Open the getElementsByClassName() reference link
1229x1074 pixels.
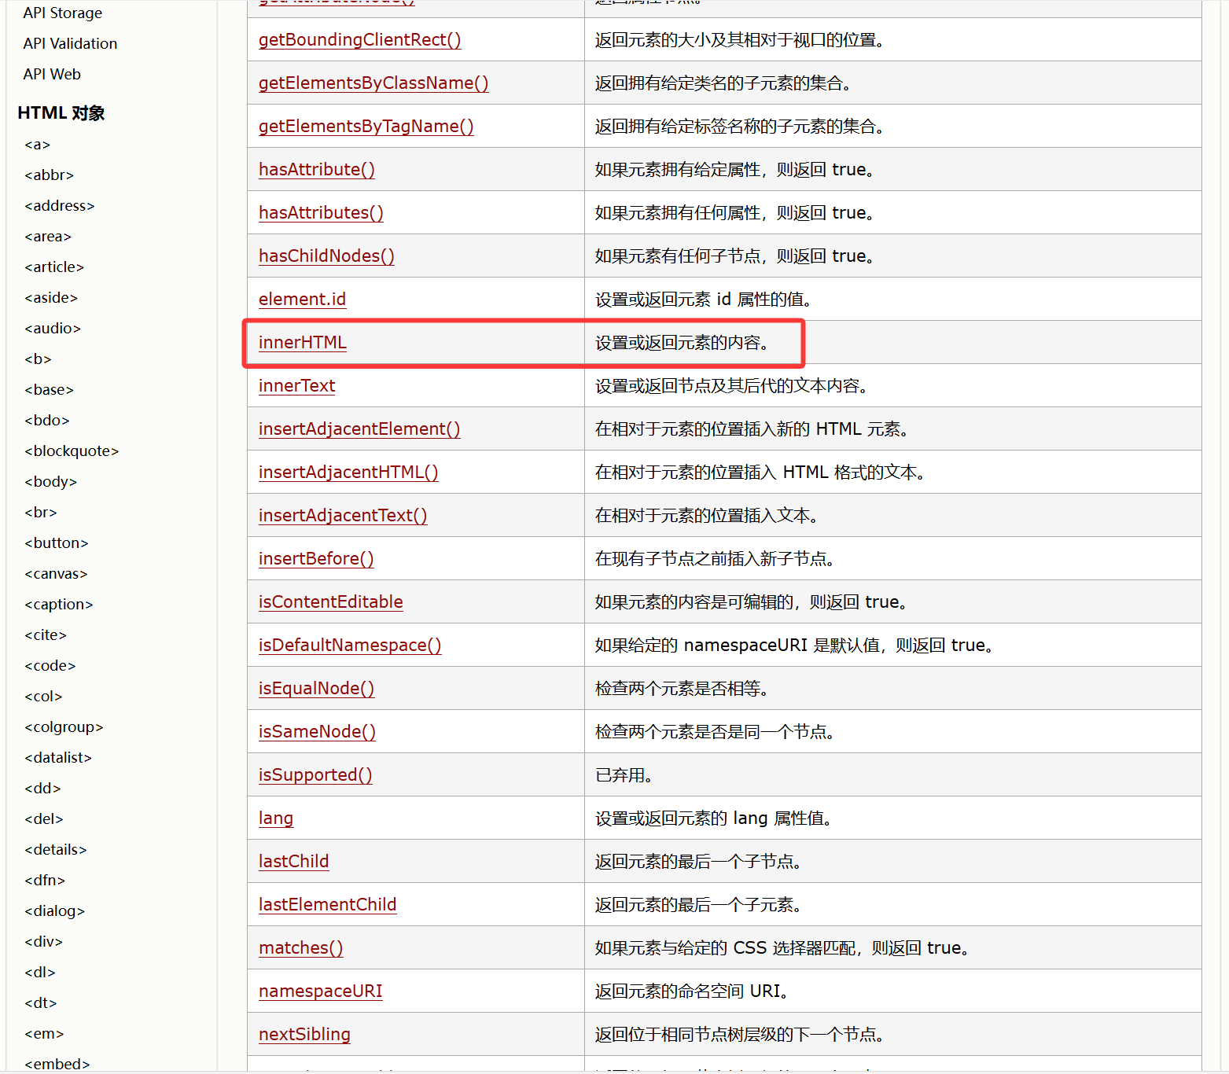[x=373, y=83]
